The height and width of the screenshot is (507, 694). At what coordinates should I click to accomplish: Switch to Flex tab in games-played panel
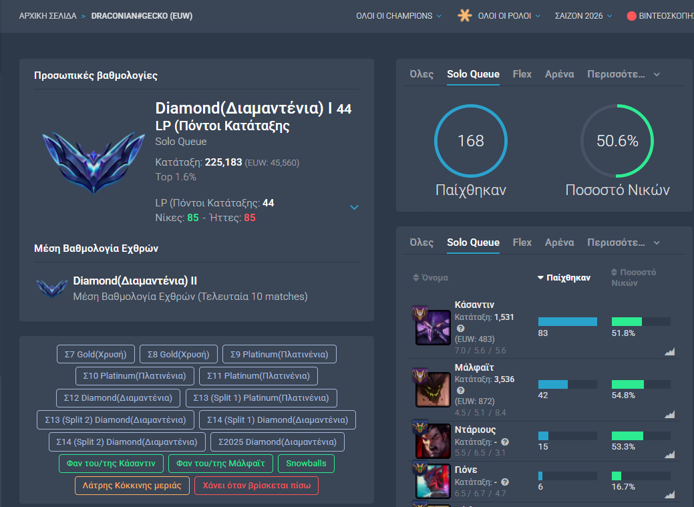coord(522,74)
